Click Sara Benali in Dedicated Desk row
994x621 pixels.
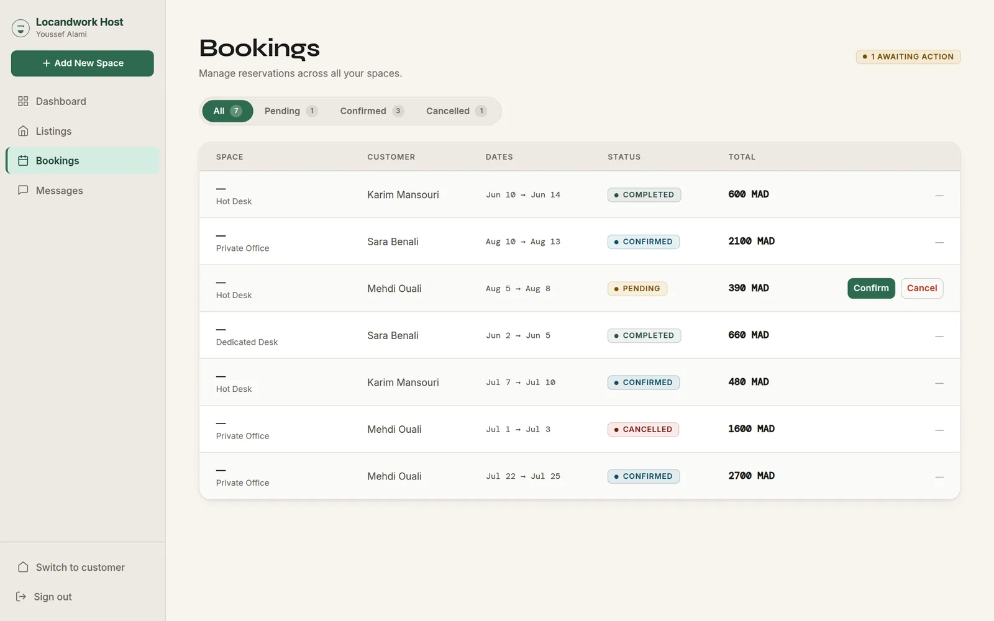(393, 335)
